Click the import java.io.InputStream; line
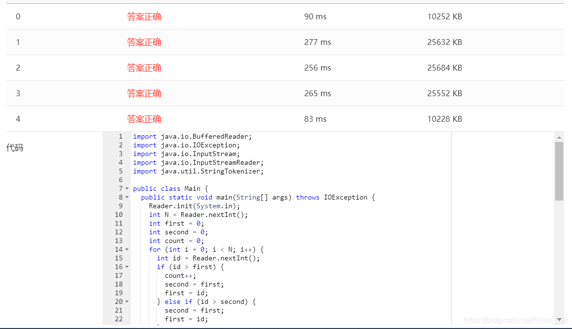The height and width of the screenshot is (329, 572). 187,154
